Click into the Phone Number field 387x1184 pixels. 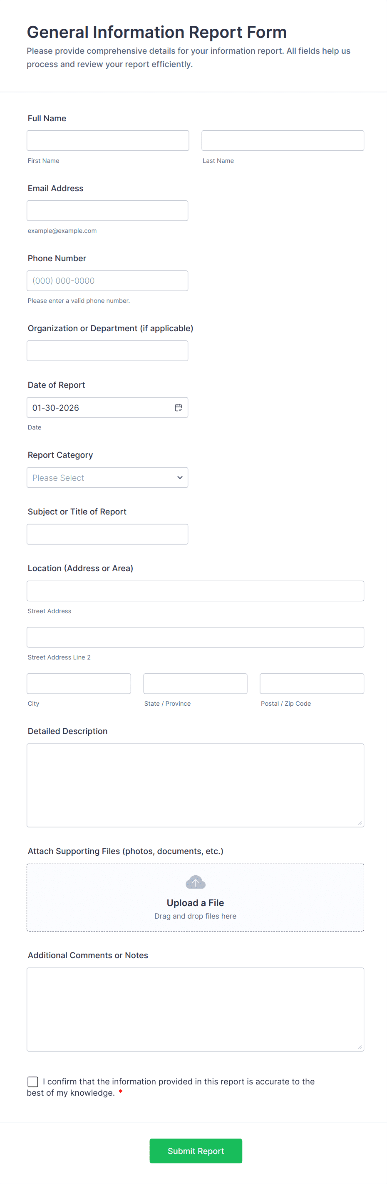click(107, 280)
